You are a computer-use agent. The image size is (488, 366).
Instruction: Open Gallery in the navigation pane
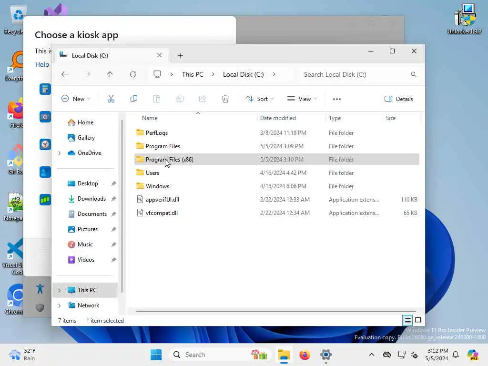(86, 138)
